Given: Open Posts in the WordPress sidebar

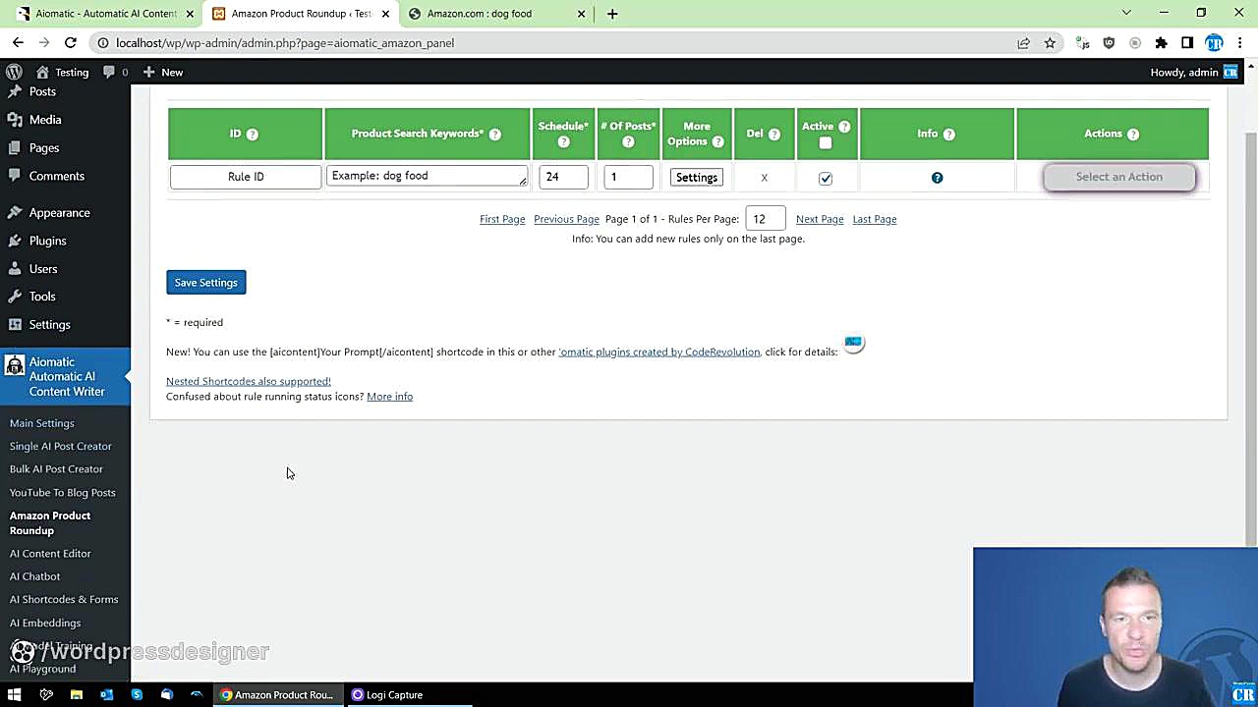Looking at the screenshot, I should coord(42,91).
